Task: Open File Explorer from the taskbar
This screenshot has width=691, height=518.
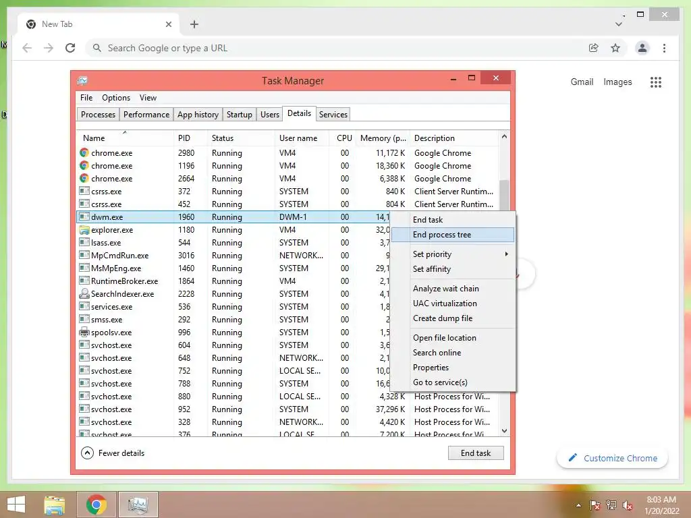Action: tap(55, 505)
